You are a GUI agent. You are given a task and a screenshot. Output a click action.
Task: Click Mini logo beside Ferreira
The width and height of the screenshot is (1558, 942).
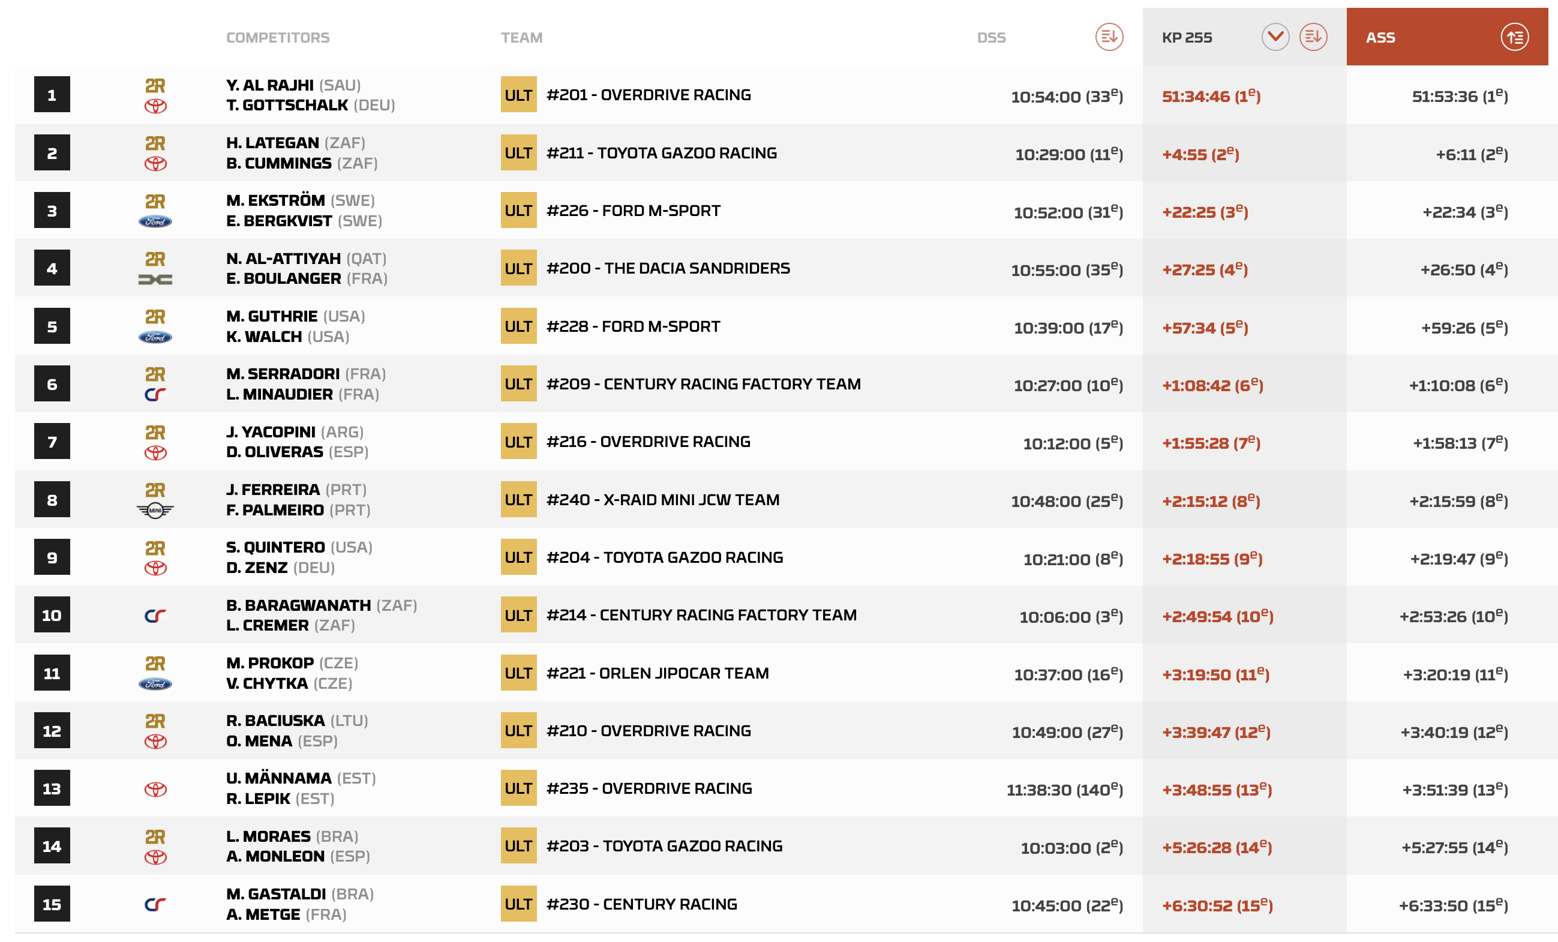(x=155, y=510)
